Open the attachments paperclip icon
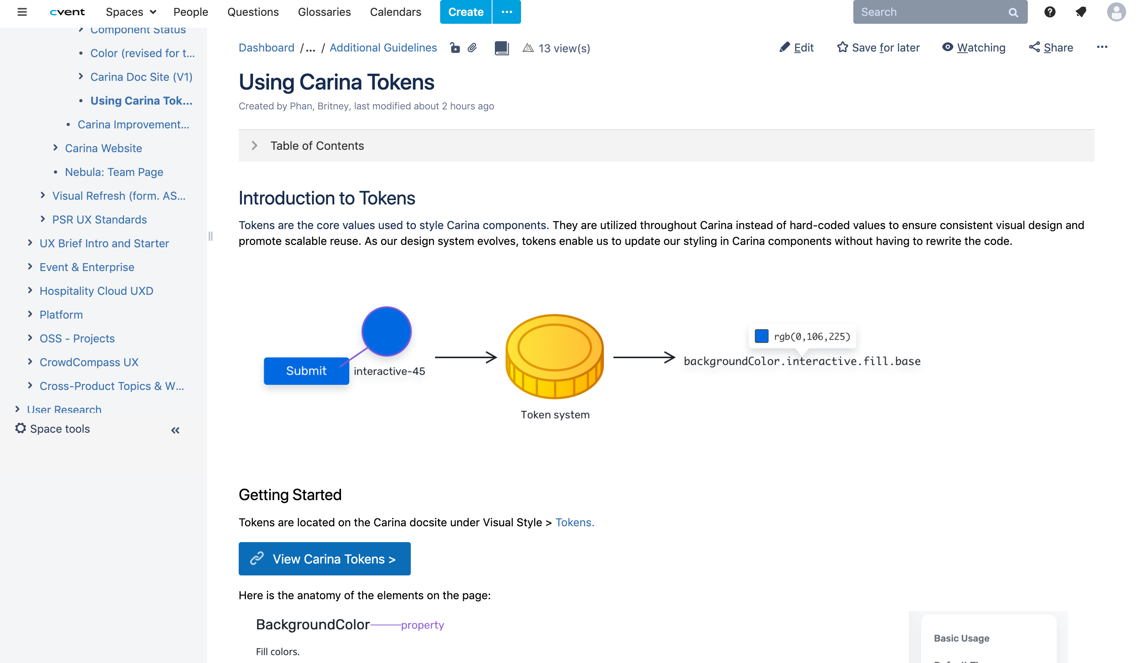The image size is (1142, 663). (x=472, y=48)
